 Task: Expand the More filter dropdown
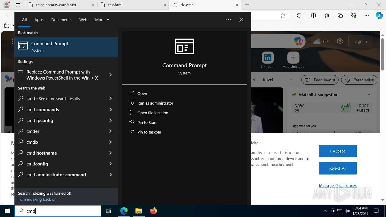(x=102, y=20)
